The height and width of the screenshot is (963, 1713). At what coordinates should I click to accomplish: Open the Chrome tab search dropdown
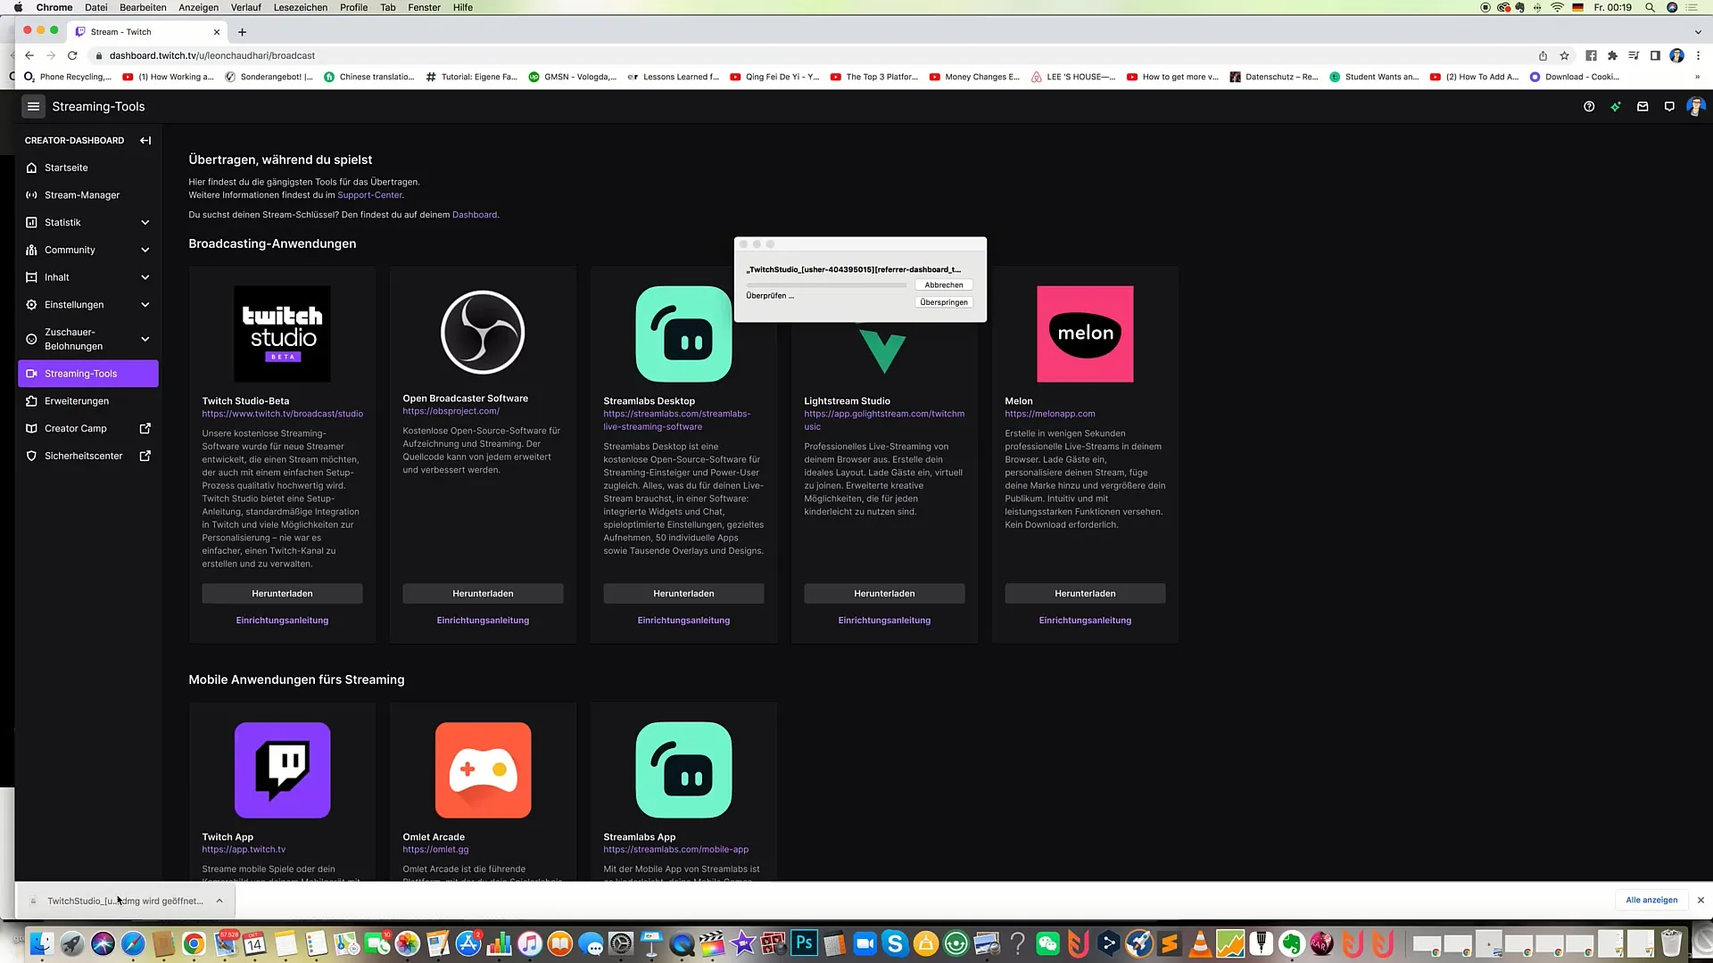(x=1698, y=32)
